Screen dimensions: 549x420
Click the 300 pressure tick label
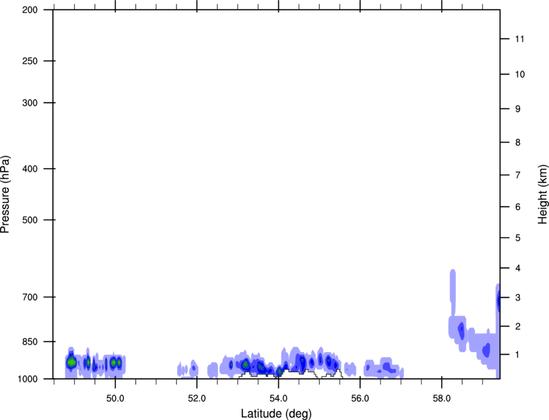tap(30, 103)
